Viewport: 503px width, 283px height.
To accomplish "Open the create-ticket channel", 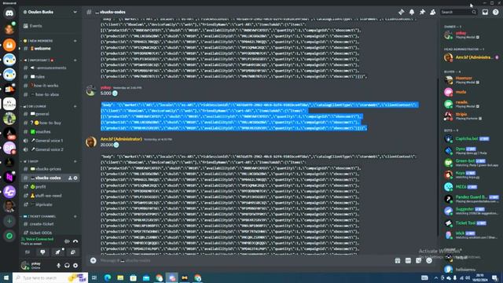I will pos(50,224).
